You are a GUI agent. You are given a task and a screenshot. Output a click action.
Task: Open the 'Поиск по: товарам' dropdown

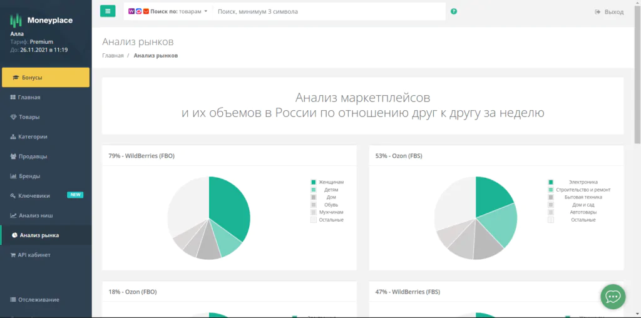[x=178, y=11]
